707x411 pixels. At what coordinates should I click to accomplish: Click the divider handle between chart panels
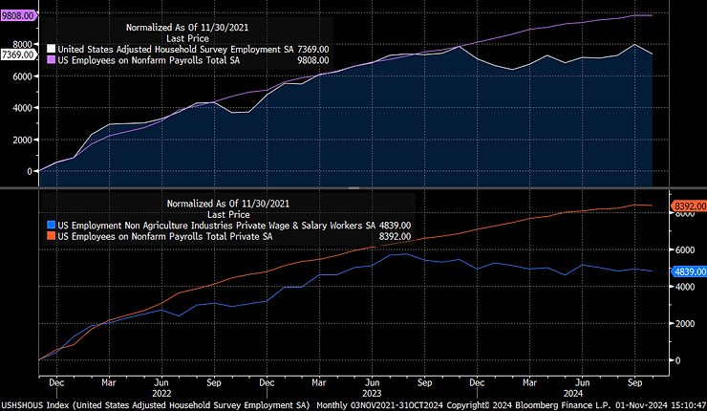point(353,188)
